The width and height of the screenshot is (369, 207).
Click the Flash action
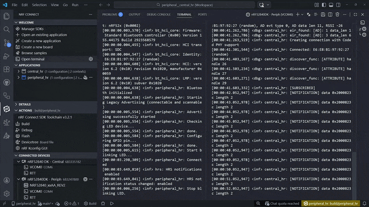[x=25, y=136]
